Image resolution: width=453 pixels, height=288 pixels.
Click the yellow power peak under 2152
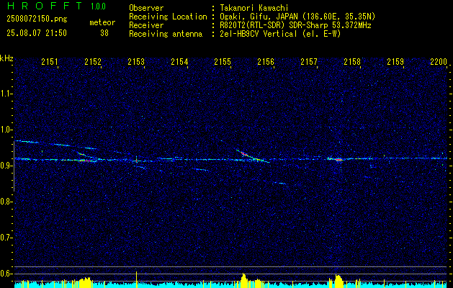click(x=85, y=282)
